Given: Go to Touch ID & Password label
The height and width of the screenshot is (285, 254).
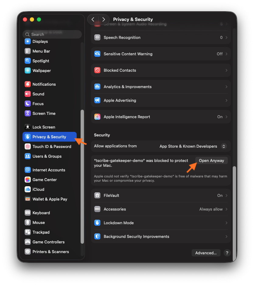Looking at the screenshot, I should (x=52, y=146).
